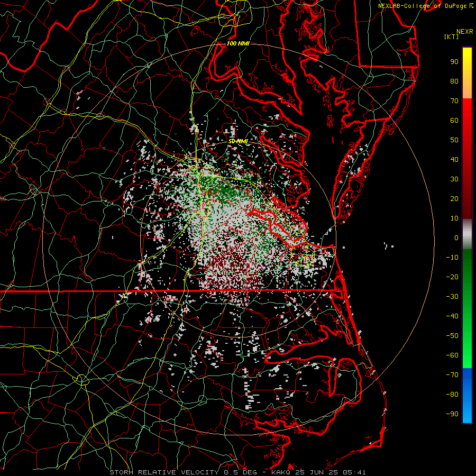Click the -50 value on the velocity scale

tap(452, 336)
